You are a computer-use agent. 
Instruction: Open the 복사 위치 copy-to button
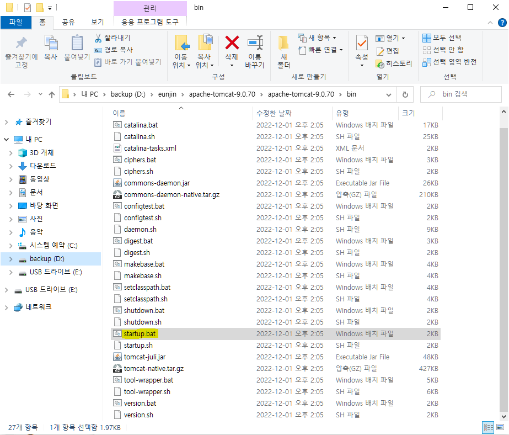tap(205, 52)
